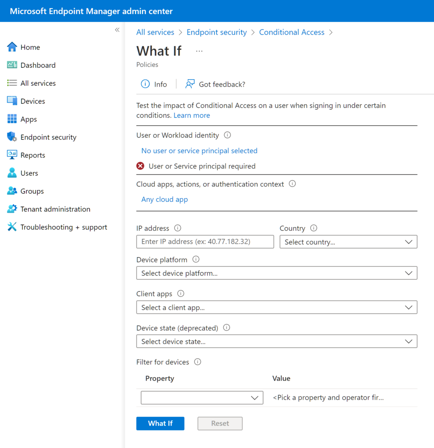The height and width of the screenshot is (448, 434).
Task: Click the Got feedback person icon
Action: click(190, 84)
